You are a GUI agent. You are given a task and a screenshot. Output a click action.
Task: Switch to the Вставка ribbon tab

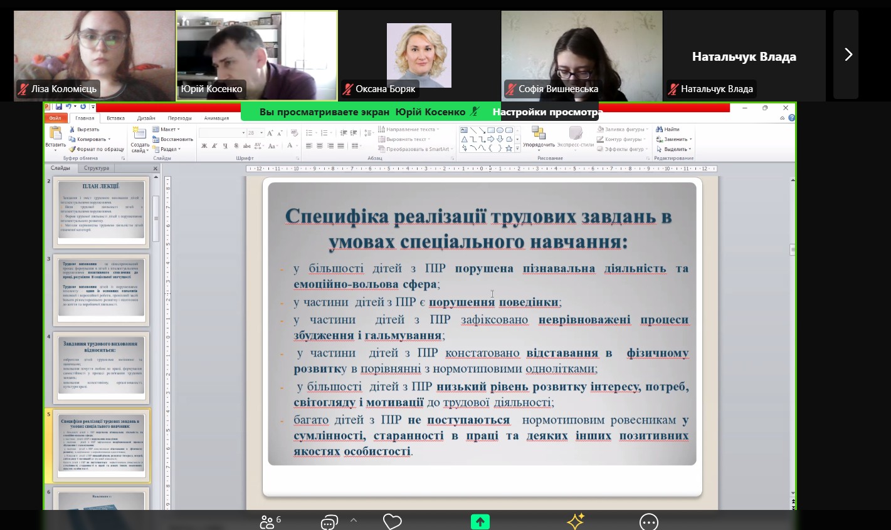tap(115, 118)
